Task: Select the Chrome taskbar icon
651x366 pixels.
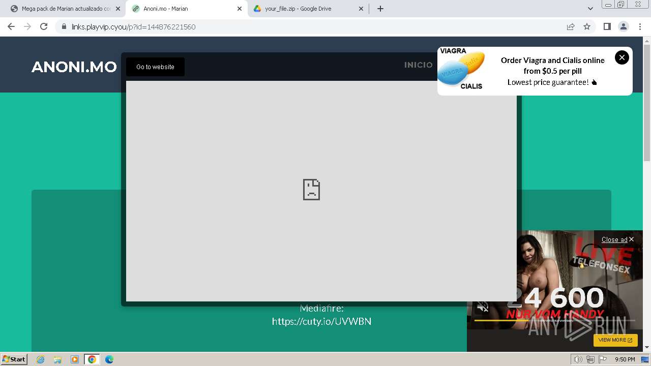Action: coord(92,359)
